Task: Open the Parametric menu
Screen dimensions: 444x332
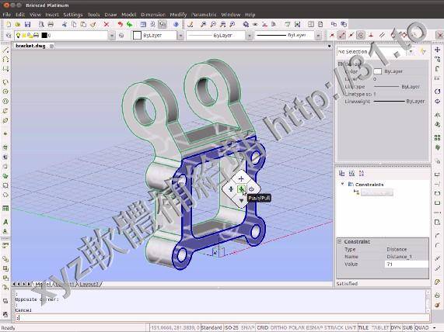Action: click(x=204, y=15)
